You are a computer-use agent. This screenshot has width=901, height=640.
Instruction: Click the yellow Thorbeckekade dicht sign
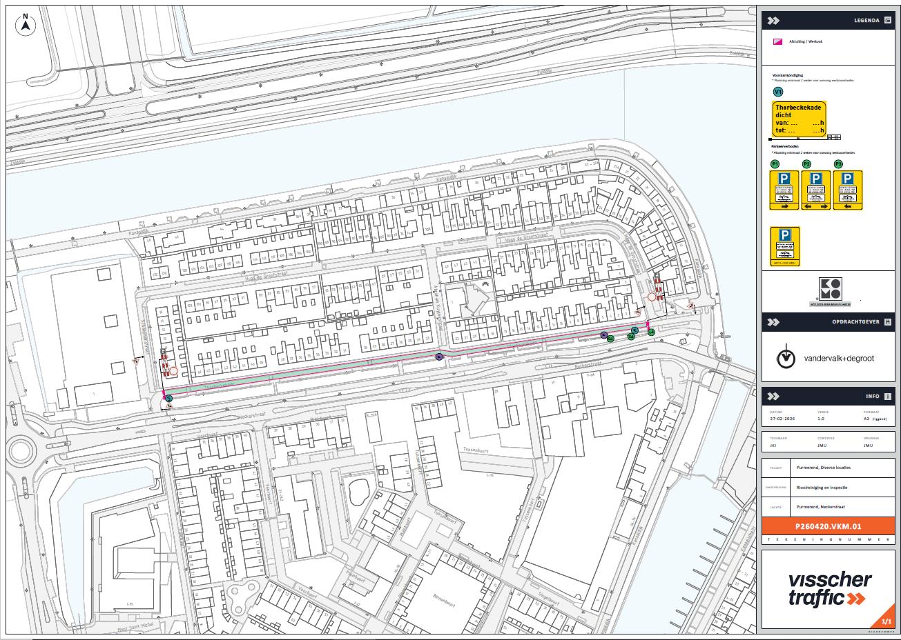(x=799, y=119)
